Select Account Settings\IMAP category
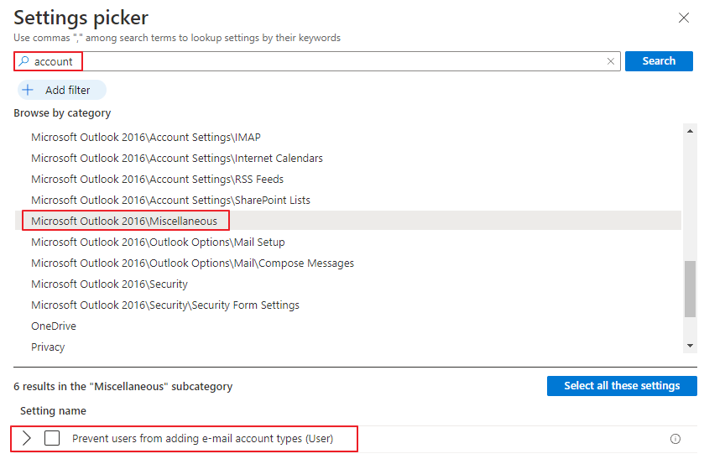704x459 pixels. 145,137
